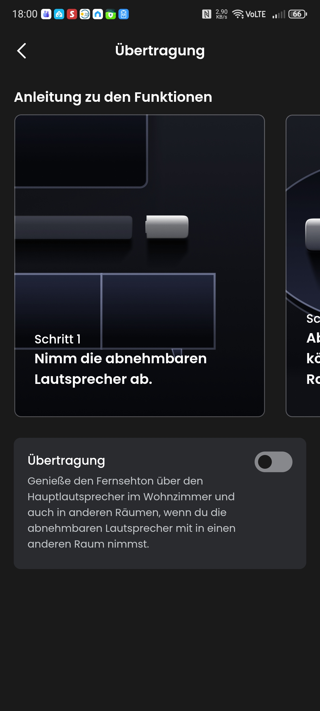The height and width of the screenshot is (711, 320).
Task: Tap the green shield notification icon
Action: (x=111, y=14)
